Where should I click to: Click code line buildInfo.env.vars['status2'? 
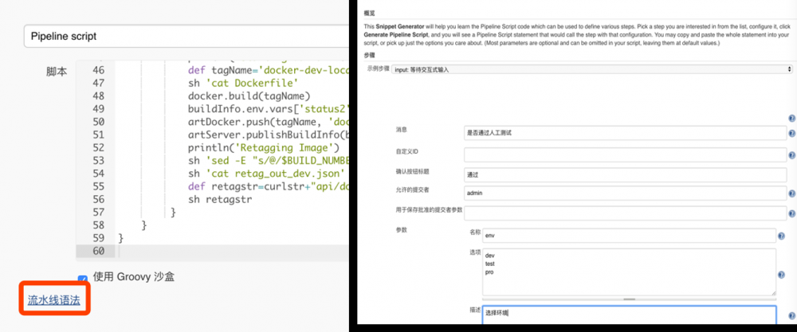[x=269, y=108]
